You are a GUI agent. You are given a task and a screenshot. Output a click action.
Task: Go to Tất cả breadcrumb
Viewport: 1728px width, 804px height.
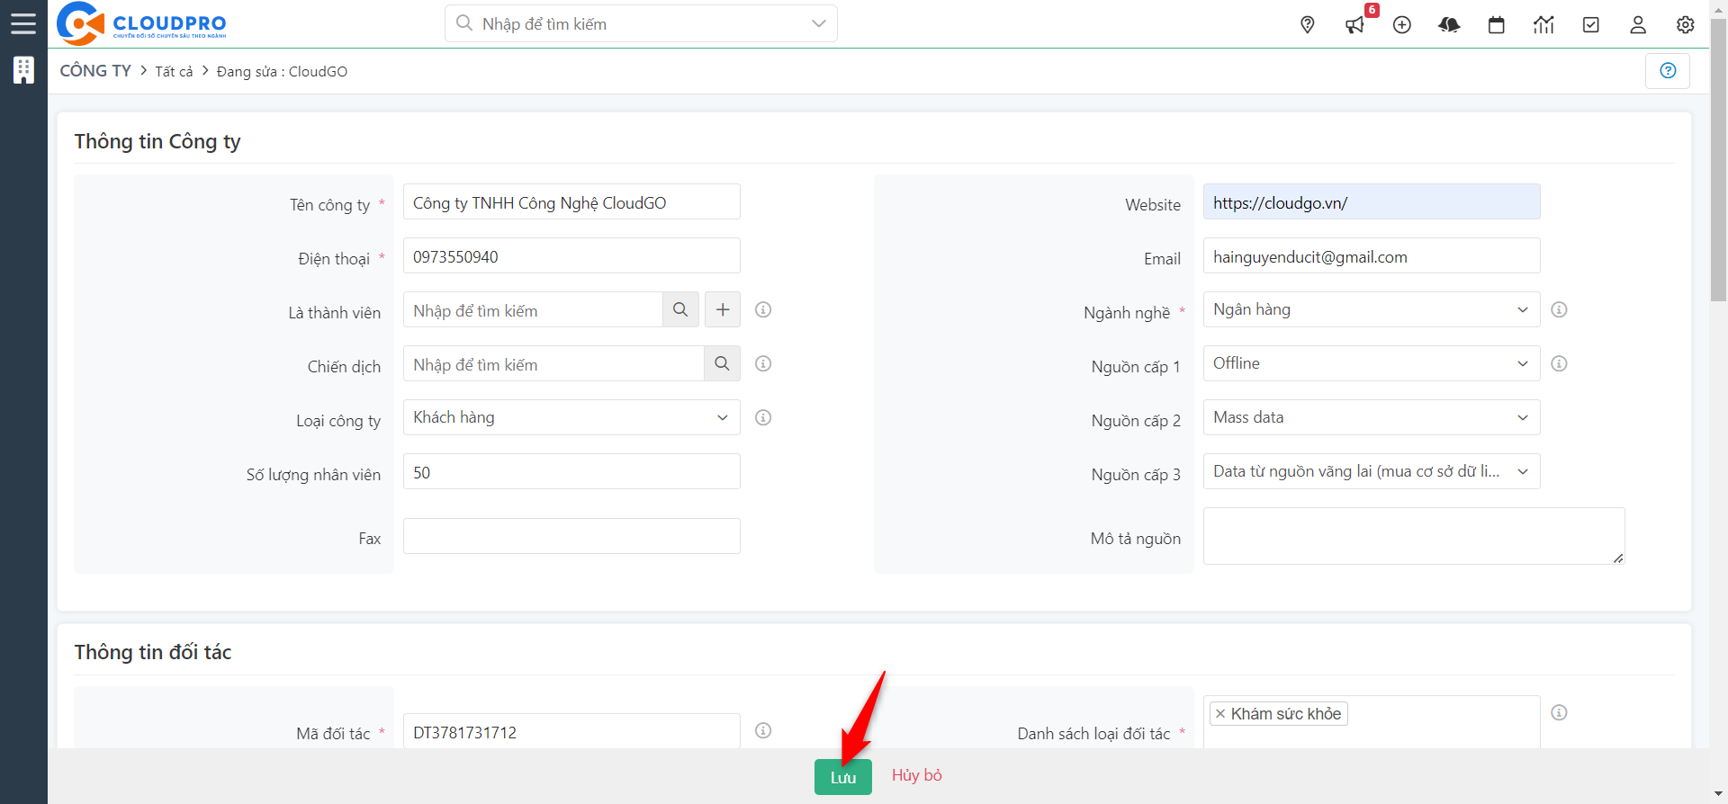pos(174,71)
